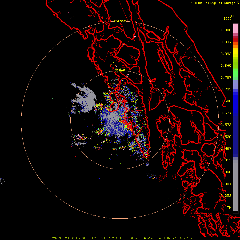
Task: Pick the pink segment of the color bar
Action: pyautogui.click(x=235, y=28)
